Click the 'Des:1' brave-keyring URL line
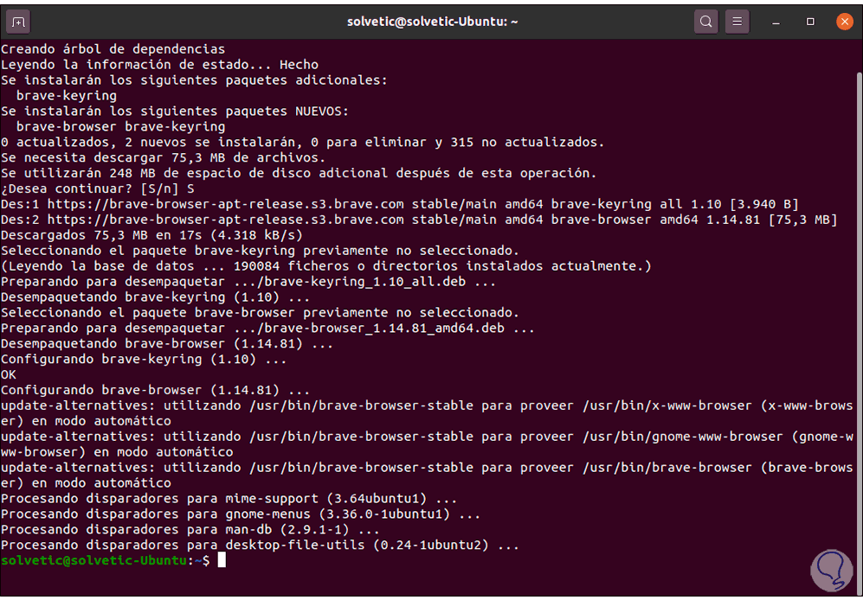863x600 pixels. point(400,204)
